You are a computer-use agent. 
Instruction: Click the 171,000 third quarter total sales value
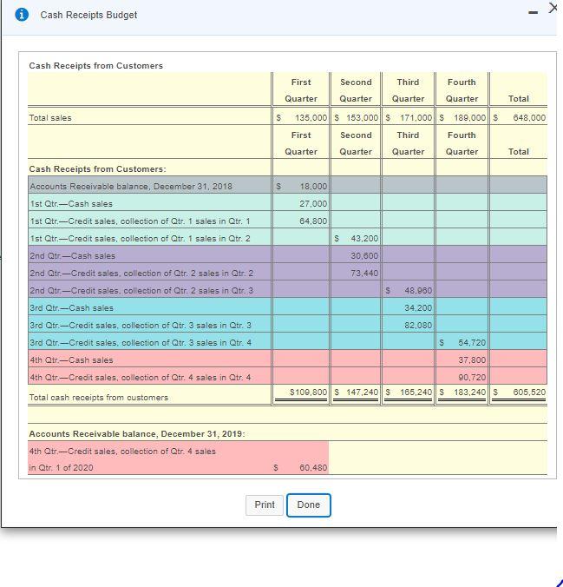416,117
